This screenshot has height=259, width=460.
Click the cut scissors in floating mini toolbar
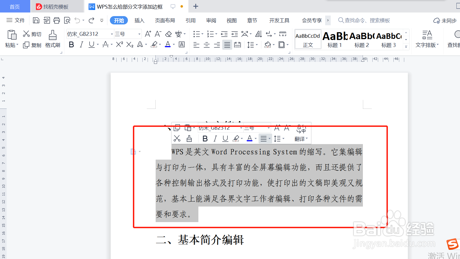[x=177, y=139]
